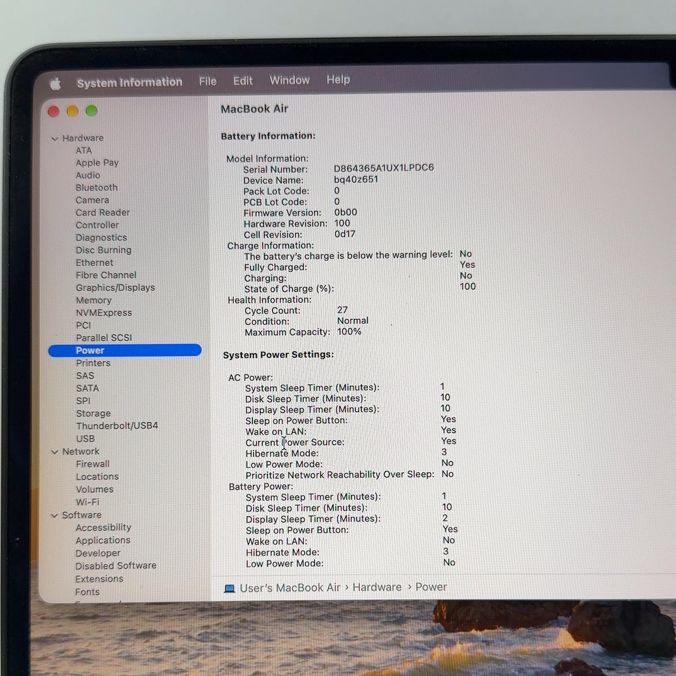Select Controller in the sidebar
Viewport: 676px width, 676px height.
[97, 225]
